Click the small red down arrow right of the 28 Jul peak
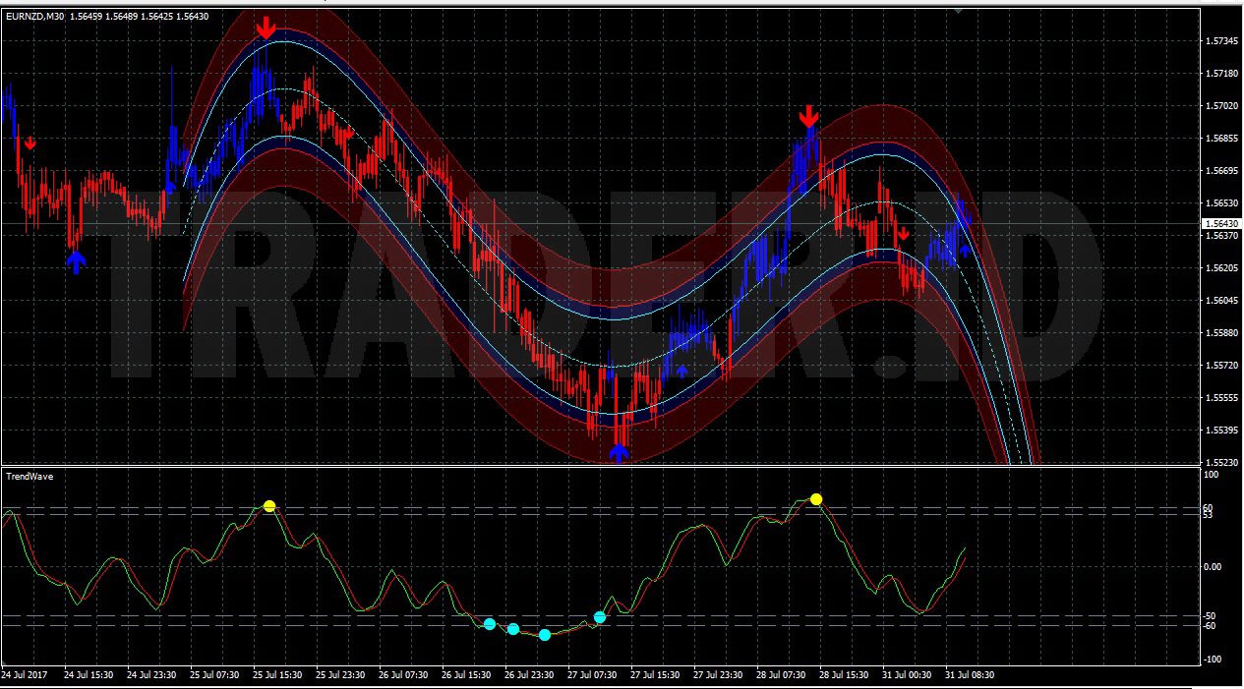1244x689 pixels. (x=901, y=234)
